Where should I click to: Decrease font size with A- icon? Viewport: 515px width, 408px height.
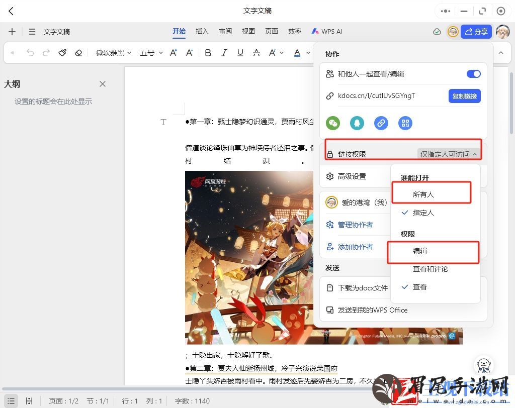pyautogui.click(x=190, y=53)
